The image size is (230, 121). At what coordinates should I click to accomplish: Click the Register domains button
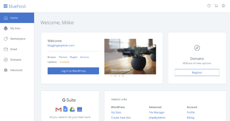point(197,72)
